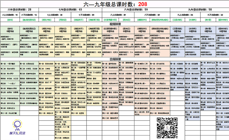
Task: Select the cell 第十一课:内心的力量
Action: pyautogui.click(x=10, y=113)
